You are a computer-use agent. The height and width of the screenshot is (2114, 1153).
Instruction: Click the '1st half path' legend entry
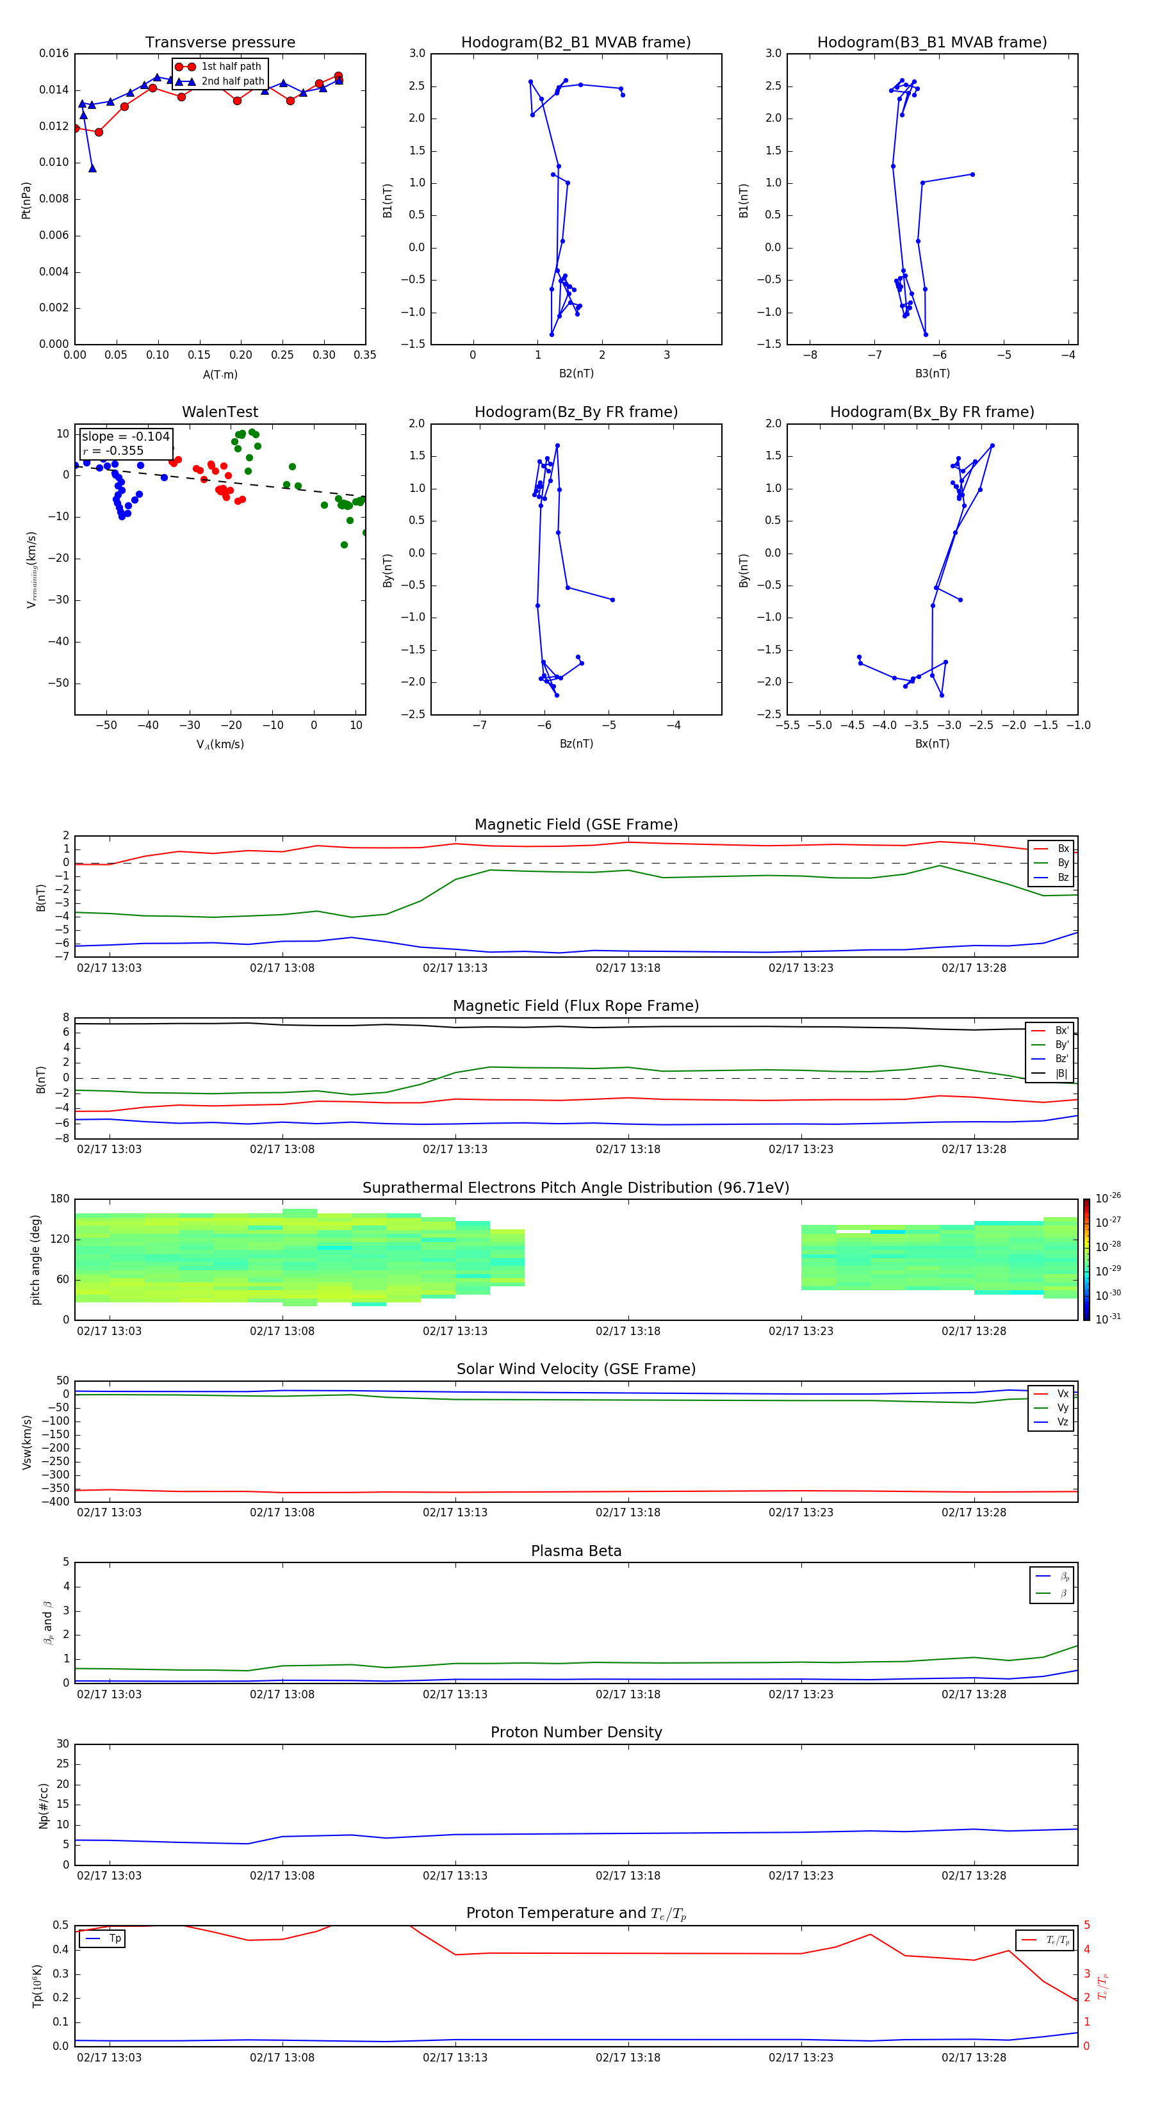pos(220,67)
